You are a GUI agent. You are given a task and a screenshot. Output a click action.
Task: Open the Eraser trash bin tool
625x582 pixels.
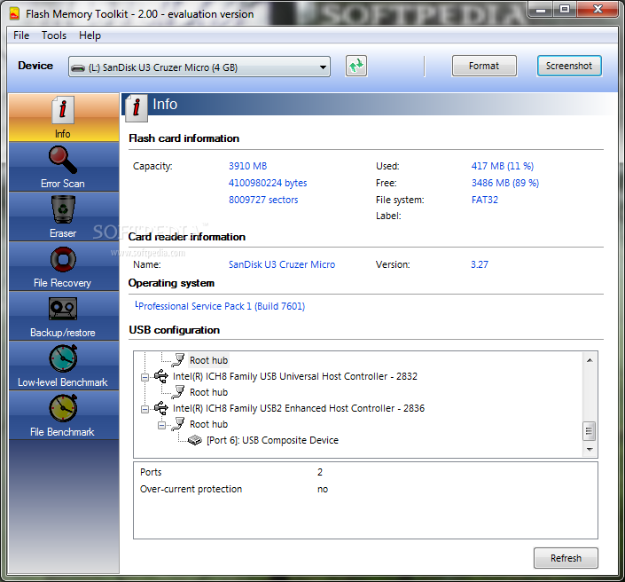[63, 216]
